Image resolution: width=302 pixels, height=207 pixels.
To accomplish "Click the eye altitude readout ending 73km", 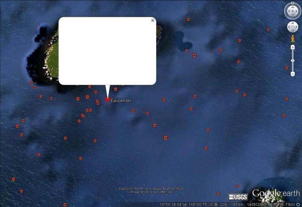I will coord(271,204).
